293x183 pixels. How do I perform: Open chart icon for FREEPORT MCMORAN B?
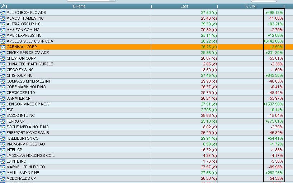tap(3, 133)
